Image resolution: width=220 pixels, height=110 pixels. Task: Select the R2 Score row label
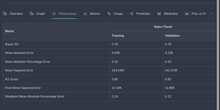point(11,79)
